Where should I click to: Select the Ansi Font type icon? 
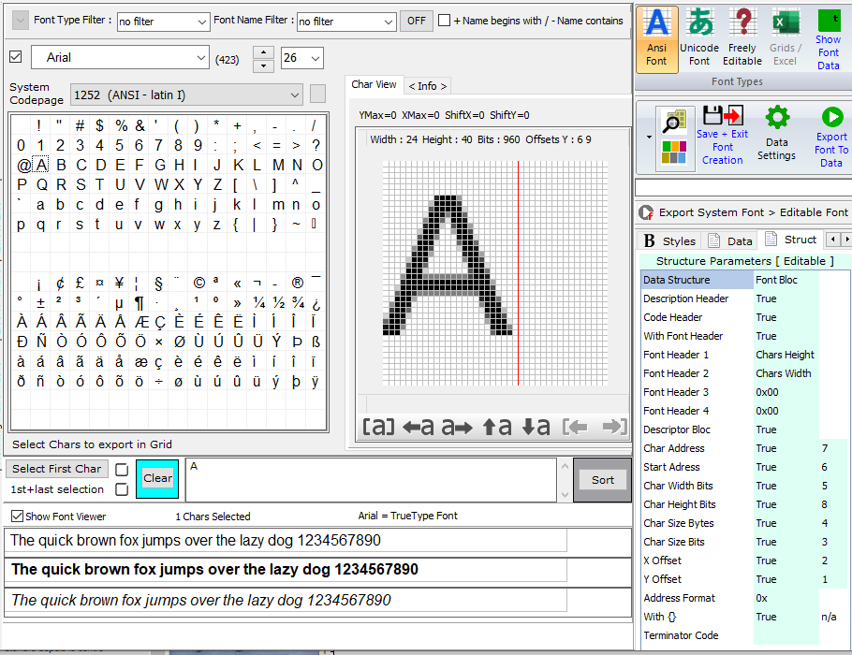656,39
